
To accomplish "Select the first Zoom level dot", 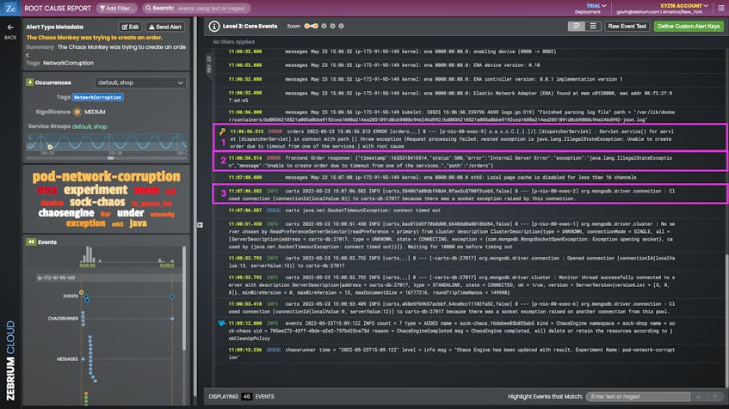I will pyautogui.click(x=307, y=27).
